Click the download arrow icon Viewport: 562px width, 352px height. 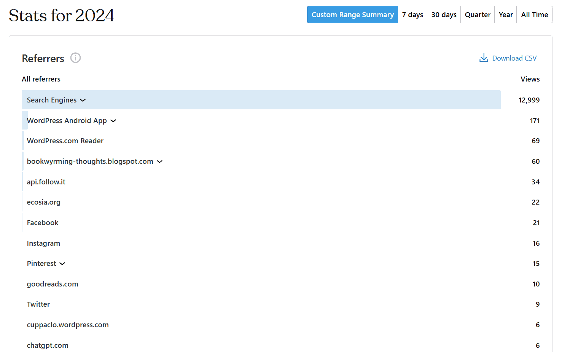tap(483, 58)
